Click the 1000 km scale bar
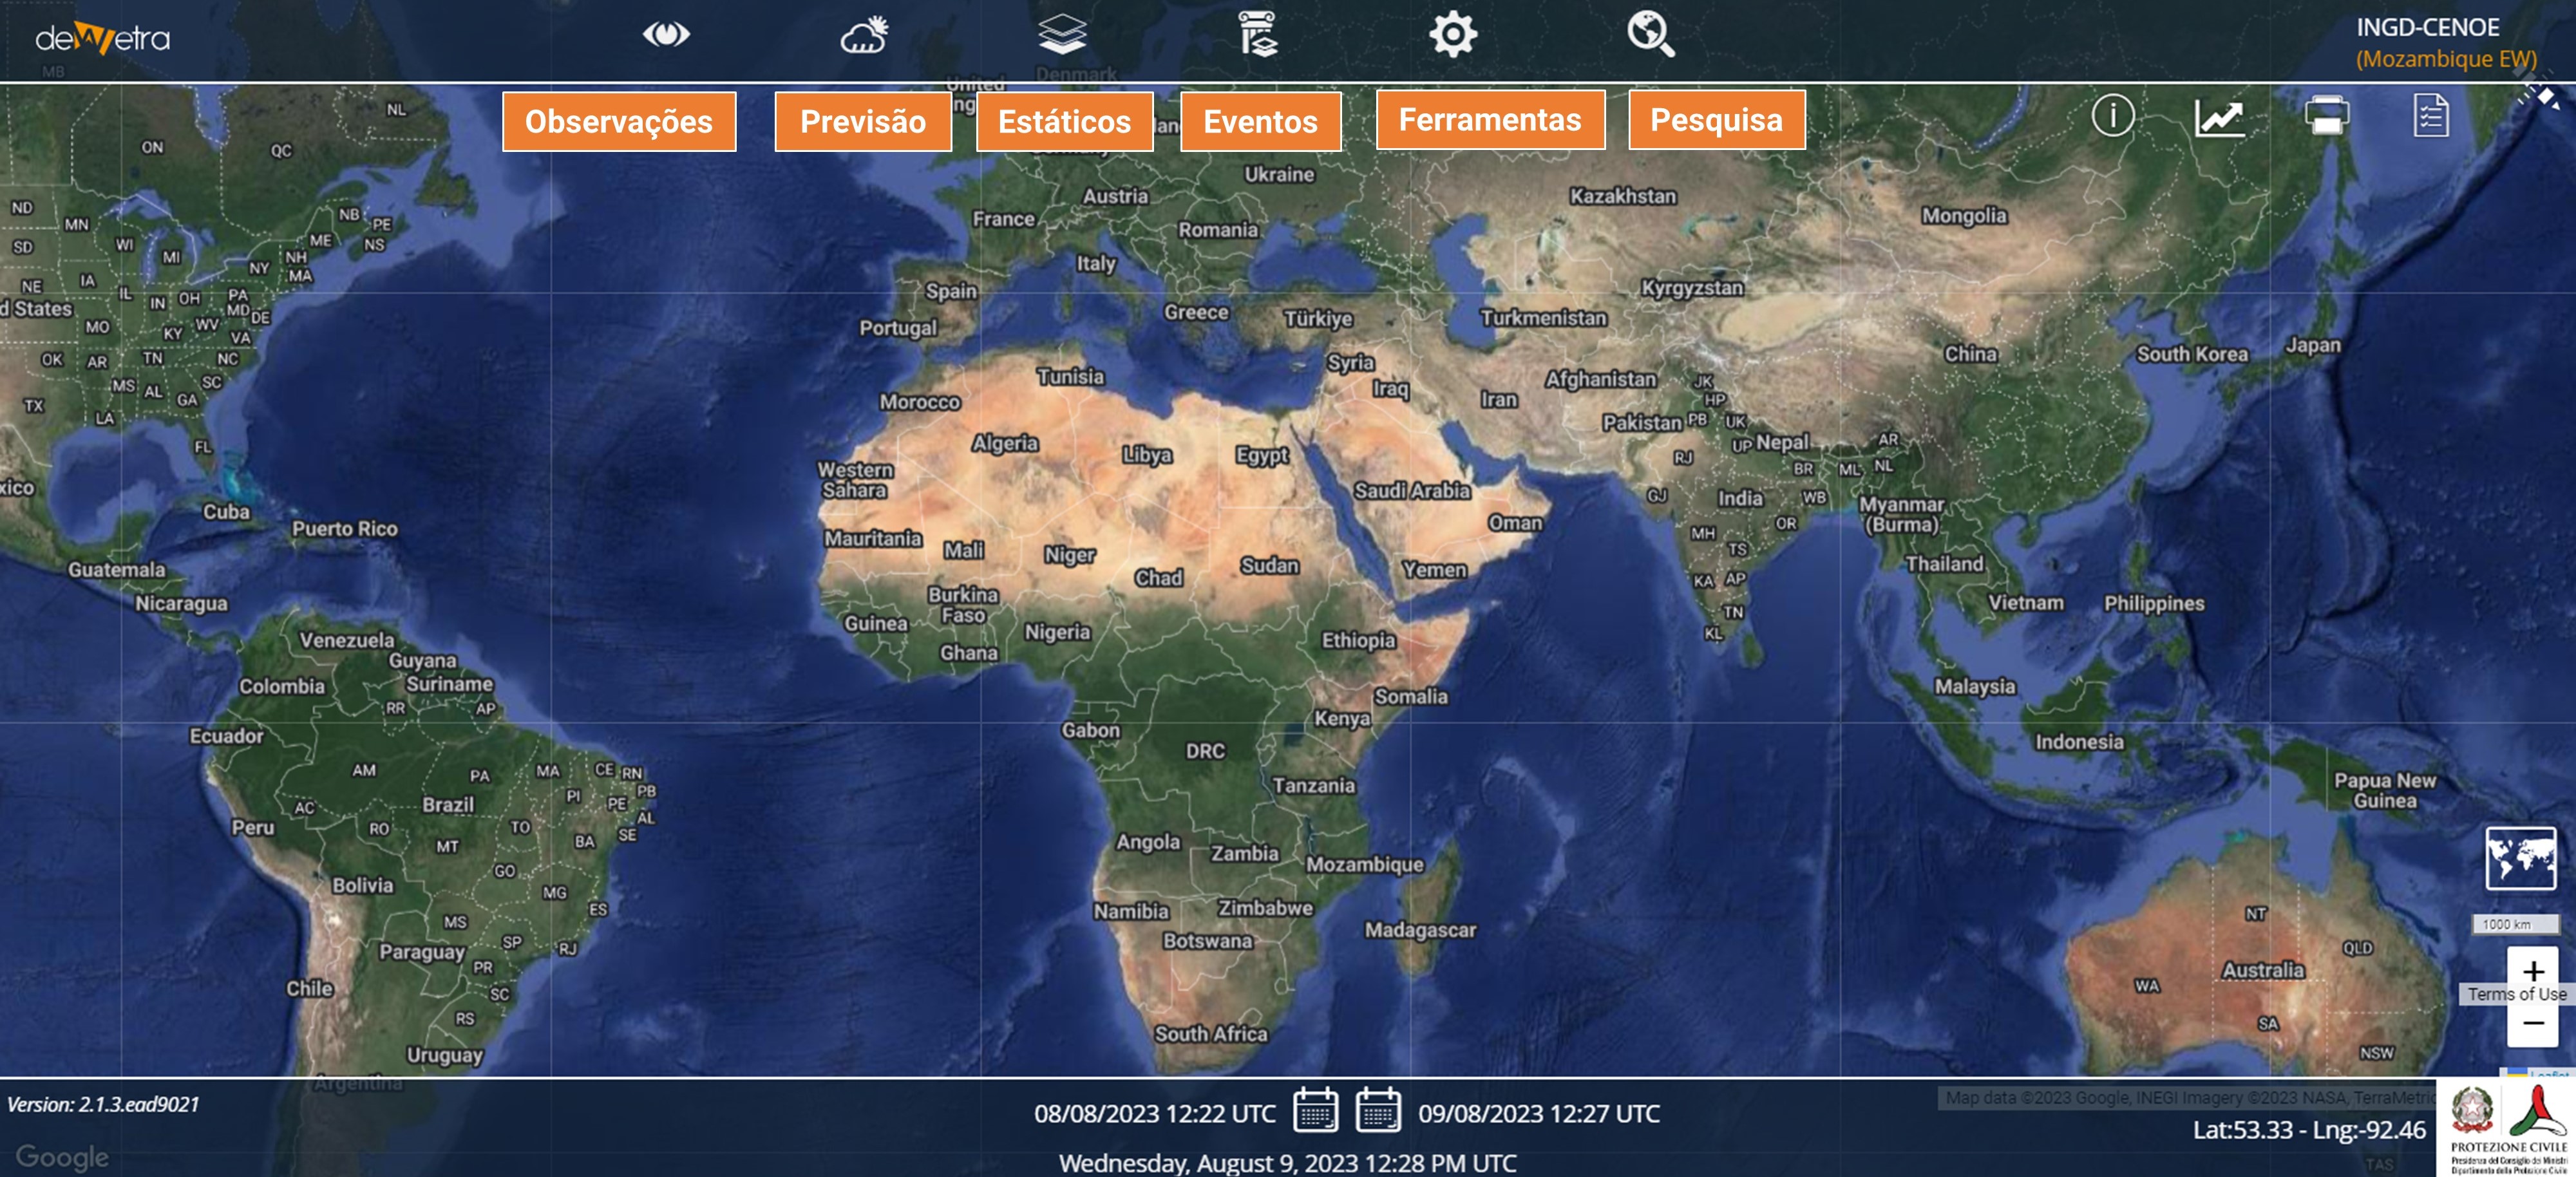This screenshot has width=2576, height=1177. 2515,924
